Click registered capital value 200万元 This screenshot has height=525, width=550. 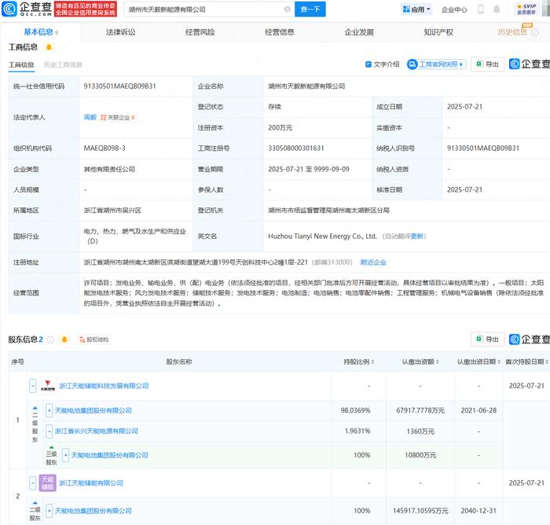point(280,128)
